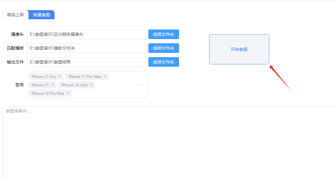Focus the 套图准备中 log text area

(x=168, y=144)
